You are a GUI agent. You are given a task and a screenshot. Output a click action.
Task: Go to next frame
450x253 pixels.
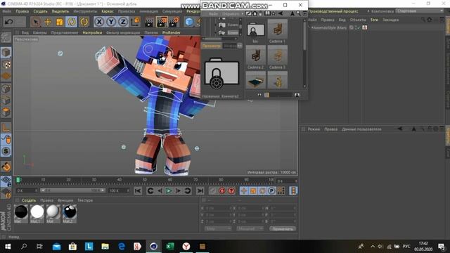pyautogui.click(x=178, y=190)
